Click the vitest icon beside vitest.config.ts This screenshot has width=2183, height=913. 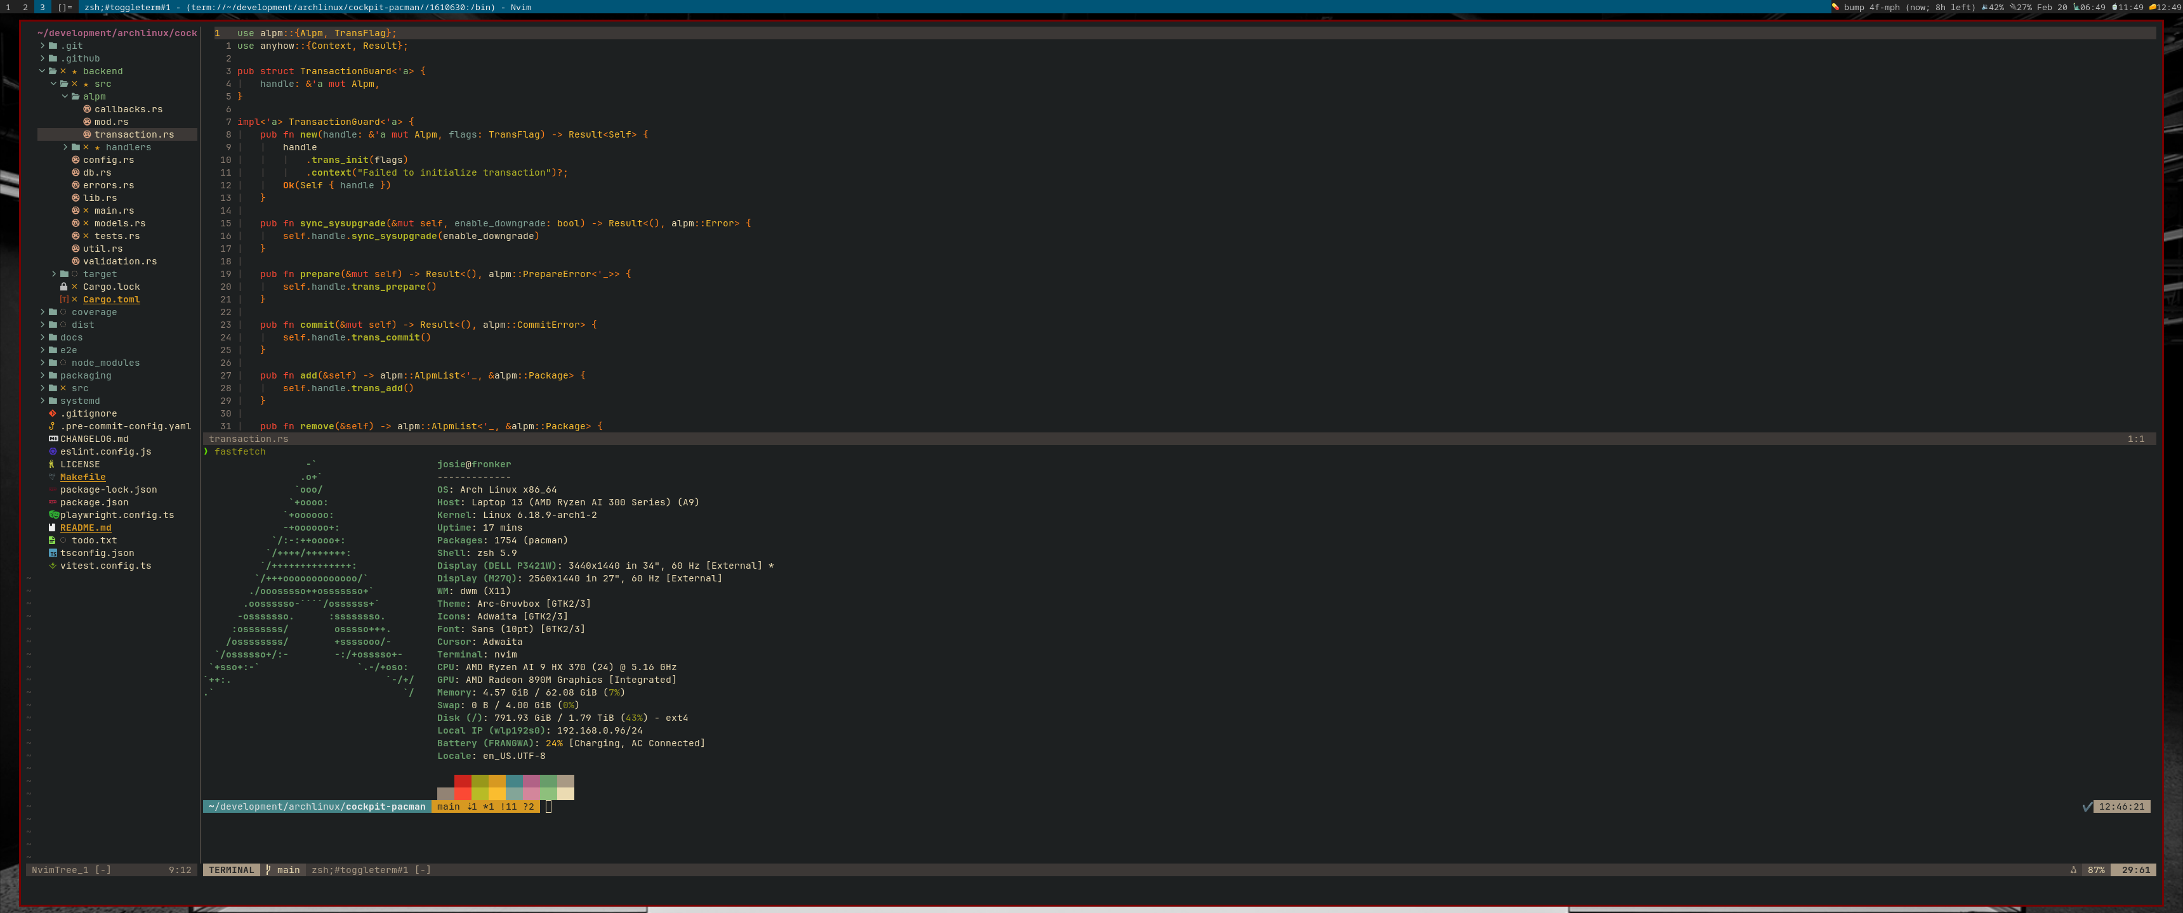click(53, 566)
